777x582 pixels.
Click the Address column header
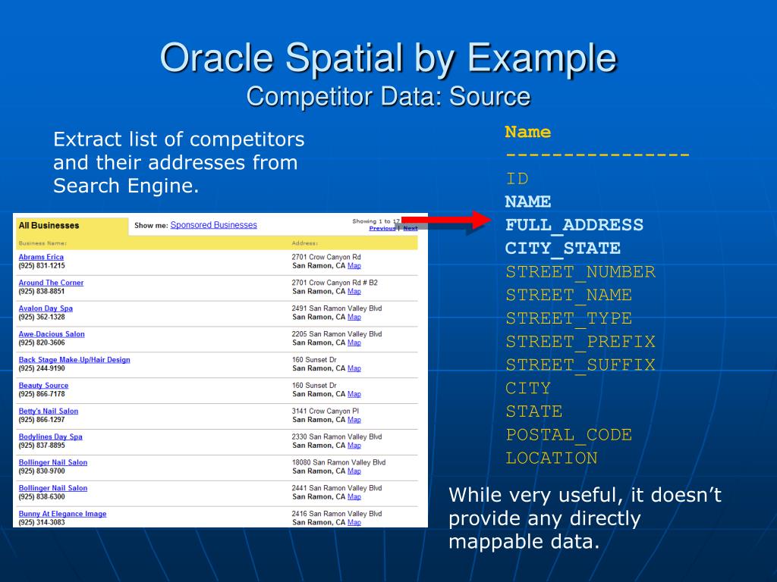(305, 243)
